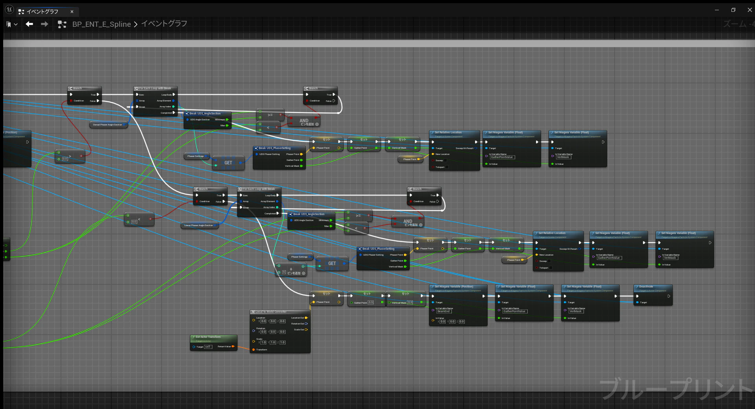755x409 pixels.
Task: Select the Lower Phaser Angle Section output pin
Action: tap(215, 225)
